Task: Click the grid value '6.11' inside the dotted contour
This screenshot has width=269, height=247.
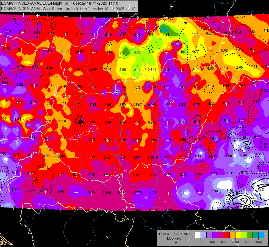Action: pos(46,173)
